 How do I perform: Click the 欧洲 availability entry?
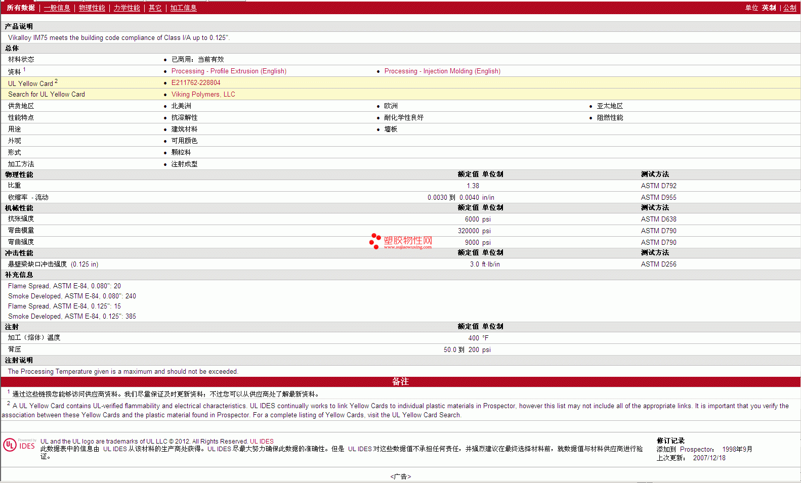(x=391, y=106)
